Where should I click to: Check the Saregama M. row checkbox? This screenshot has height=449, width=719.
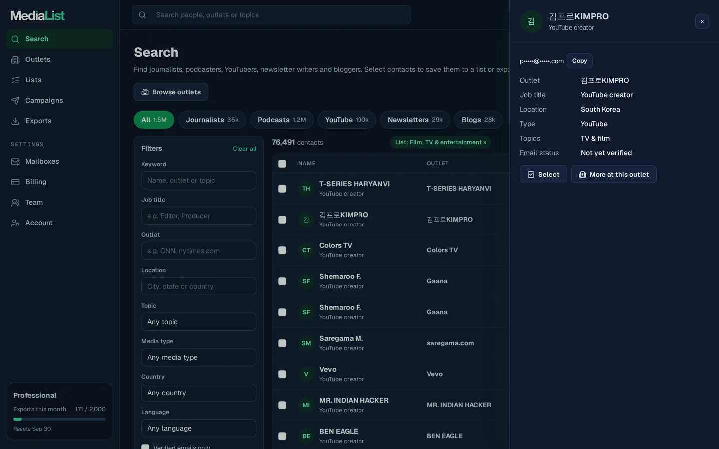pyautogui.click(x=282, y=343)
